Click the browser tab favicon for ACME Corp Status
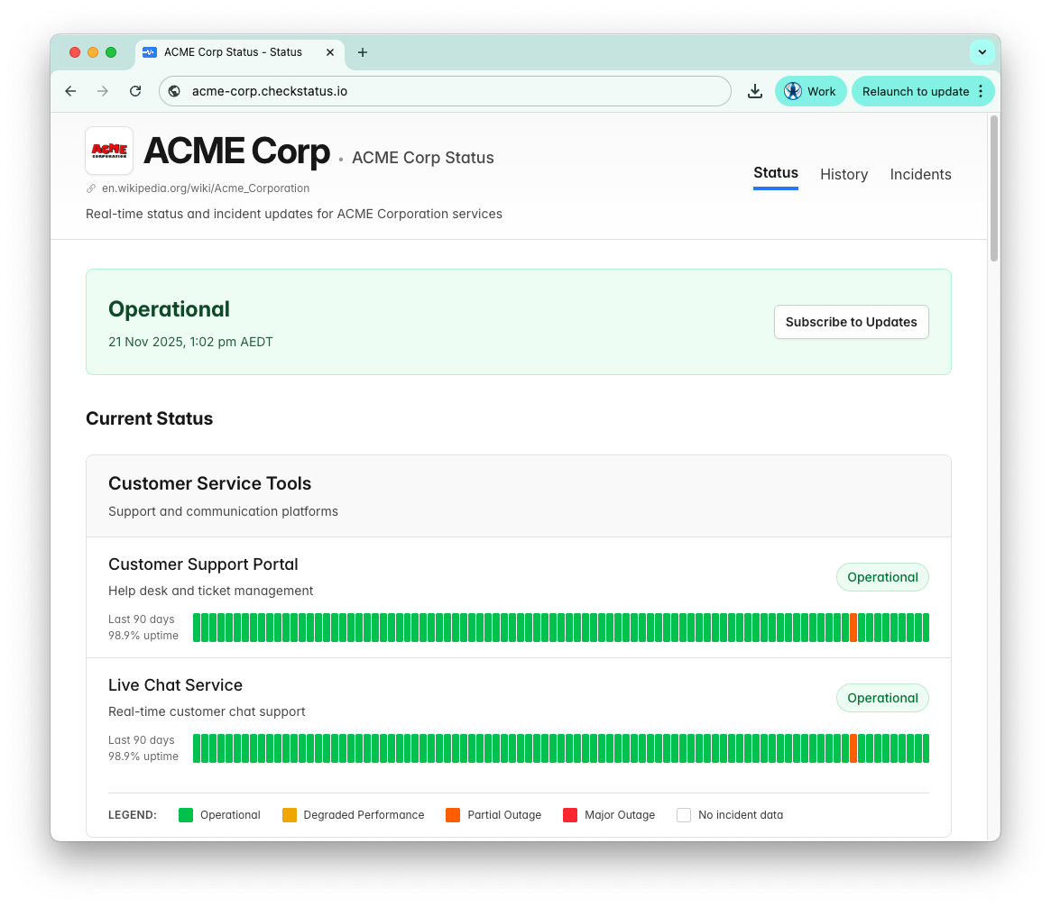The image size is (1051, 908). pos(149,52)
